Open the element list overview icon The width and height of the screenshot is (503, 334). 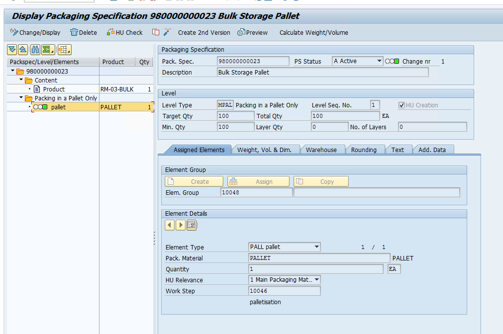(x=192, y=225)
